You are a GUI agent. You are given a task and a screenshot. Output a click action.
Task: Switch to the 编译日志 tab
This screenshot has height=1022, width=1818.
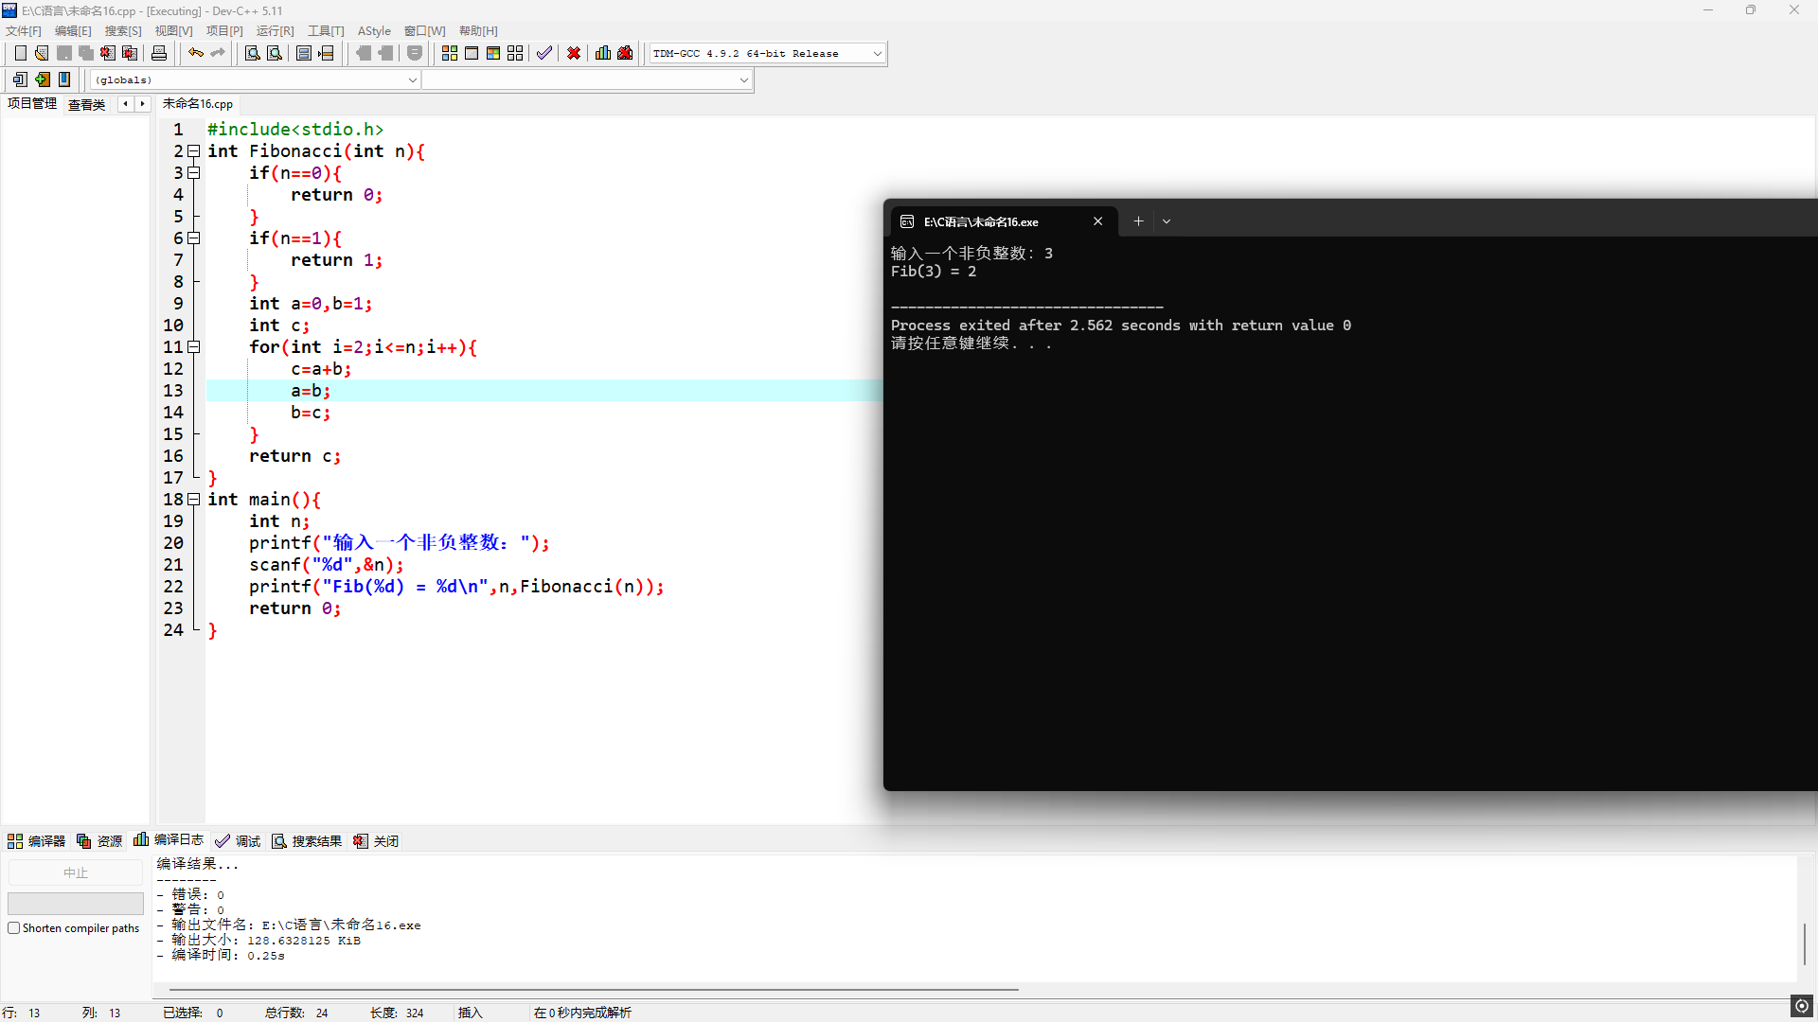(x=169, y=840)
